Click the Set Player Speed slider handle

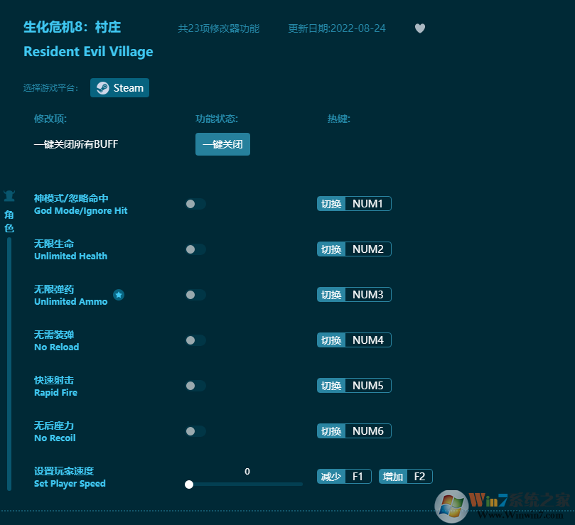(188, 484)
